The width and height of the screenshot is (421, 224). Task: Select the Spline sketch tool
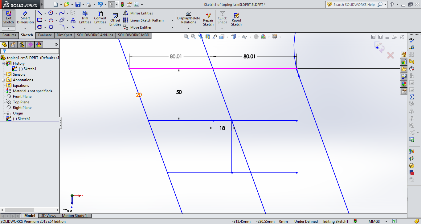62,13
